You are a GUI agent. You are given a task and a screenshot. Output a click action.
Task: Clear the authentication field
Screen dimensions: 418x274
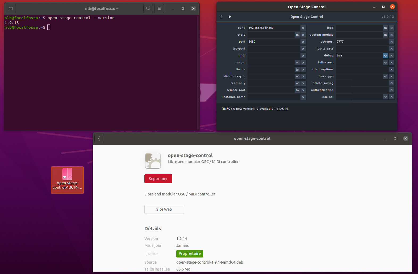pos(391,90)
